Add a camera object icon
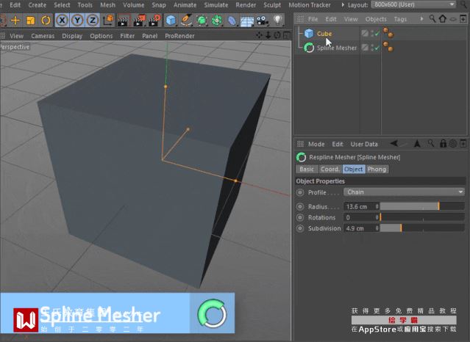 point(263,21)
